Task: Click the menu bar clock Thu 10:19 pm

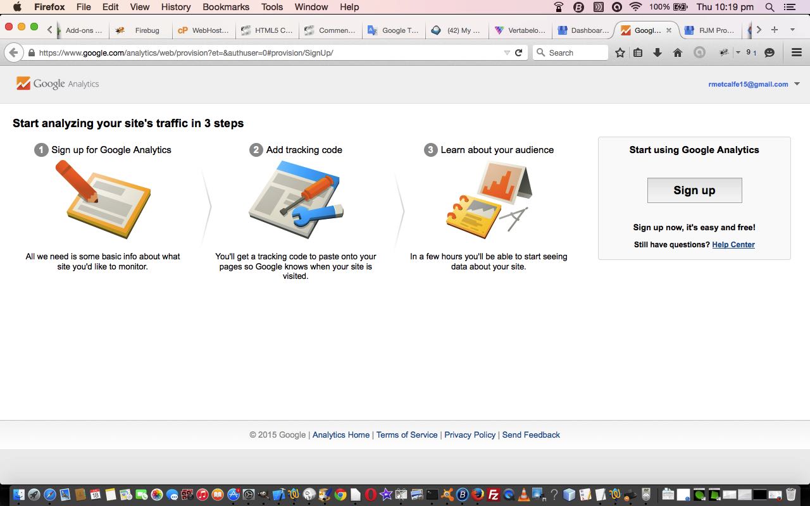Action: 725,7
